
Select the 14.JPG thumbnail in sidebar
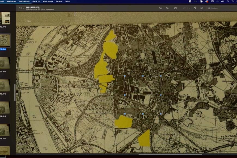[x=5, y=108]
